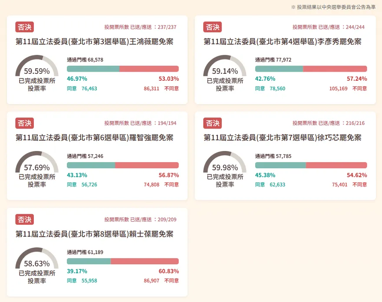
Task: Open the 臺北市第8選舉區 賴士葆罷免案 title
Action: point(94,234)
